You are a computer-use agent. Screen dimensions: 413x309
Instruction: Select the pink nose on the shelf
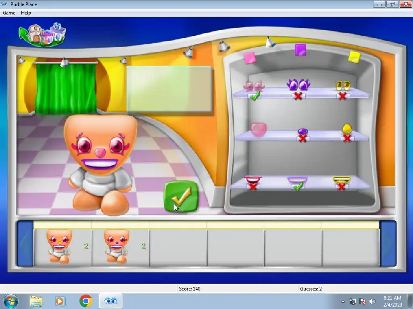259,129
